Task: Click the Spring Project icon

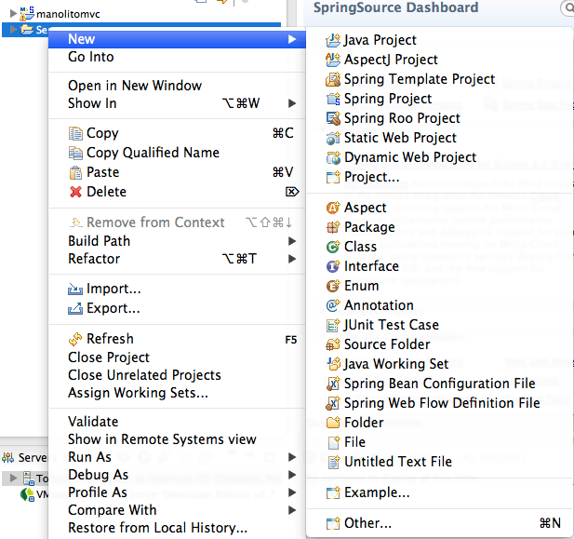Action: click(x=333, y=99)
